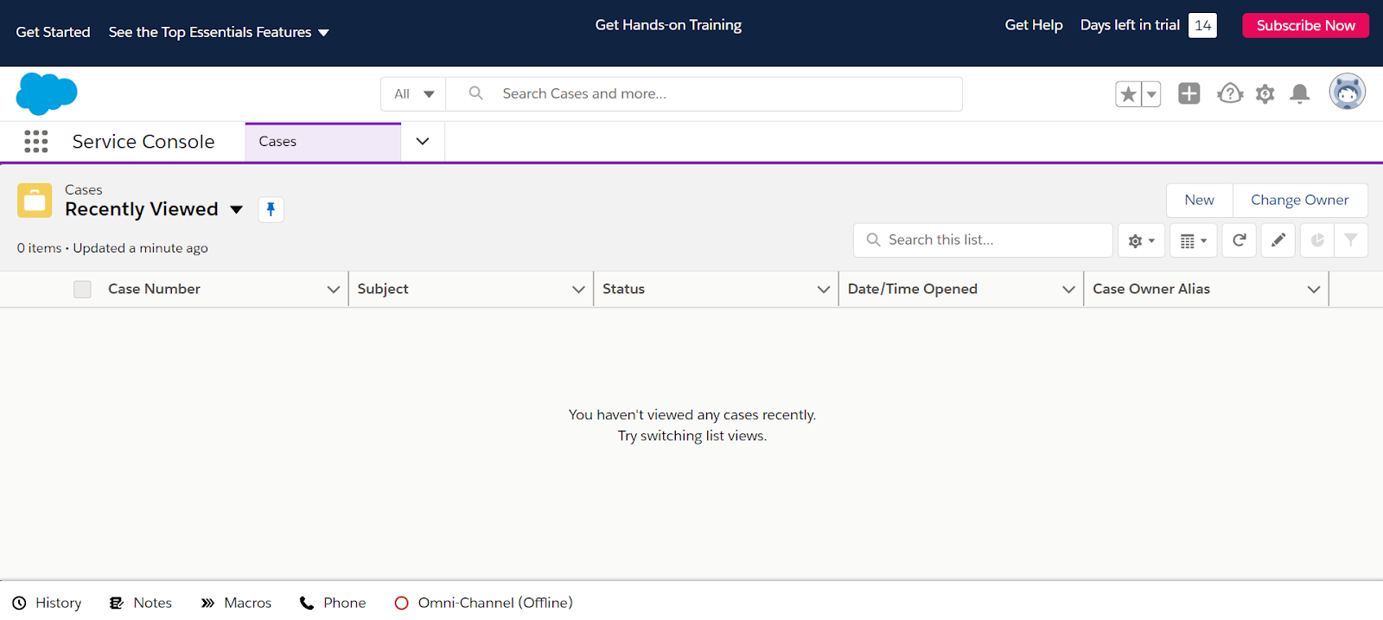The width and height of the screenshot is (1383, 620).
Task: Expand the Recently Viewed list dropdown
Action: click(x=236, y=209)
